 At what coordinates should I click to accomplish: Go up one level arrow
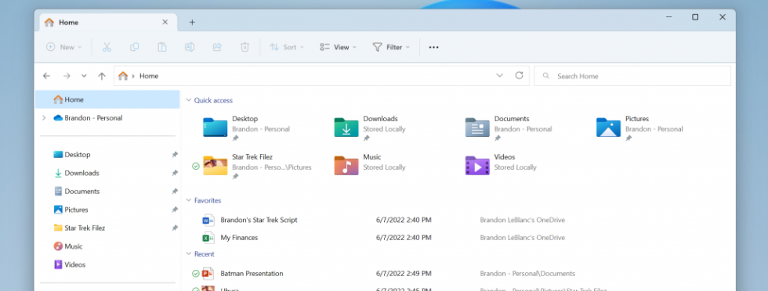click(102, 76)
